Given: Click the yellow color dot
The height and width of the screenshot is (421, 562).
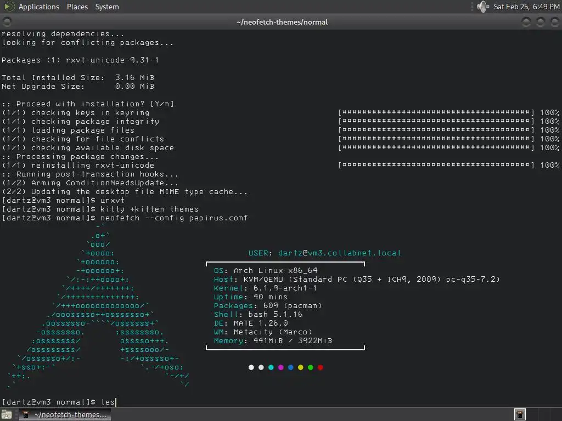Looking at the screenshot, I should [x=300, y=367].
